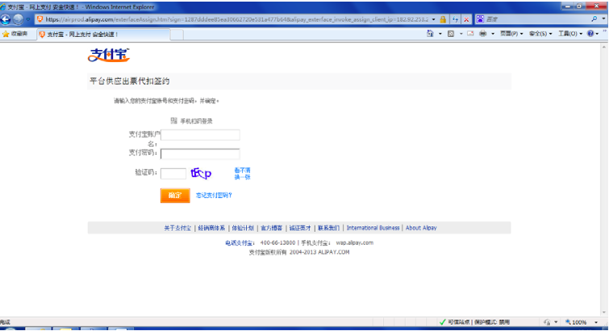Open the search provider dropdown arrow
The image size is (609, 331).
(603, 19)
